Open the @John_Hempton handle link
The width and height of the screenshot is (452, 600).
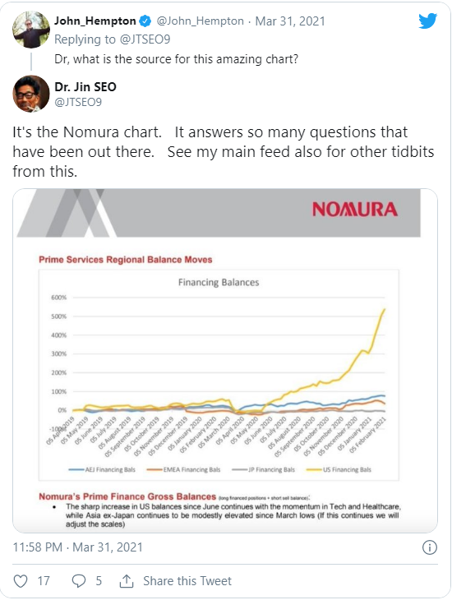pyautogui.click(x=201, y=21)
